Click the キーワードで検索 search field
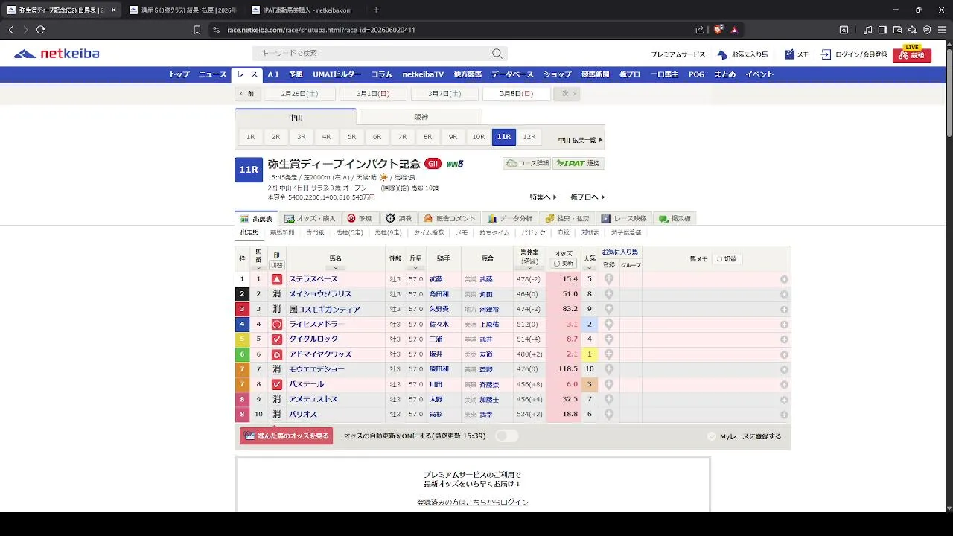The image size is (953, 536). click(x=372, y=54)
